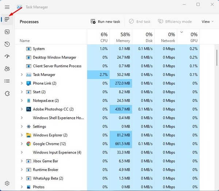Open the App history sidebar icon
Image resolution: width=219 pixels, height=191 pixels.
[7, 44]
